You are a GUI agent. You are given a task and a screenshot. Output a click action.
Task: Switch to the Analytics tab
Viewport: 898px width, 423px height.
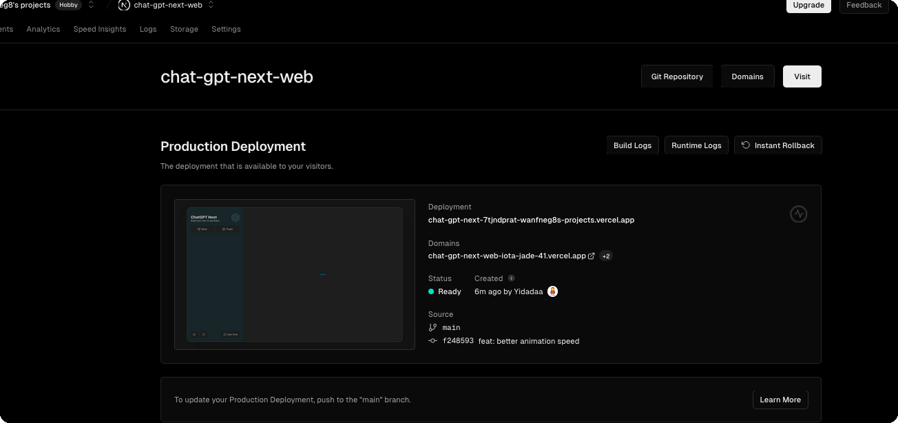click(43, 29)
